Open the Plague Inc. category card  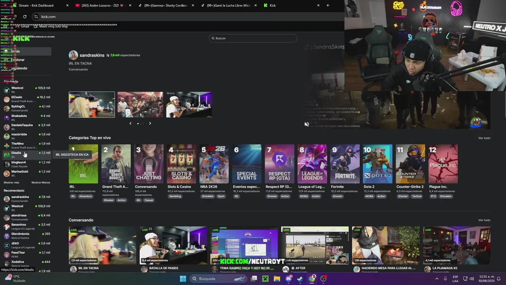[x=443, y=164]
